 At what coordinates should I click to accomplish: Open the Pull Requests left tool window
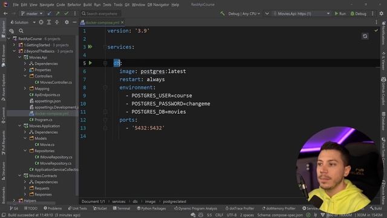(x=3, y=143)
